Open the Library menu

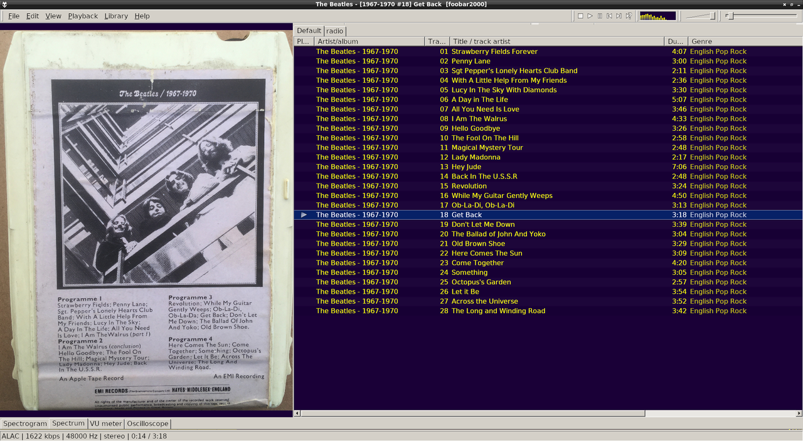coord(116,16)
